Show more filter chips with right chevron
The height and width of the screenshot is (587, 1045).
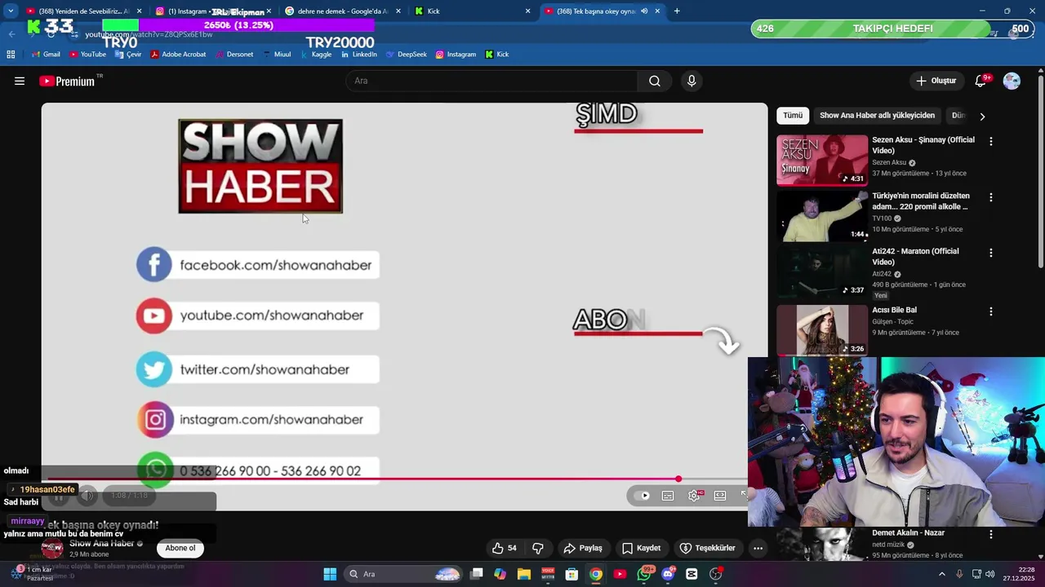point(982,116)
